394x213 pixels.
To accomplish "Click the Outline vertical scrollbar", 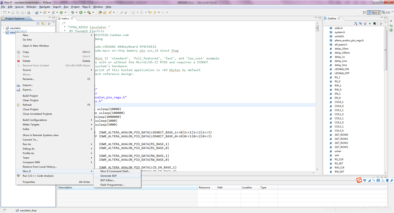I will click(x=385, y=100).
